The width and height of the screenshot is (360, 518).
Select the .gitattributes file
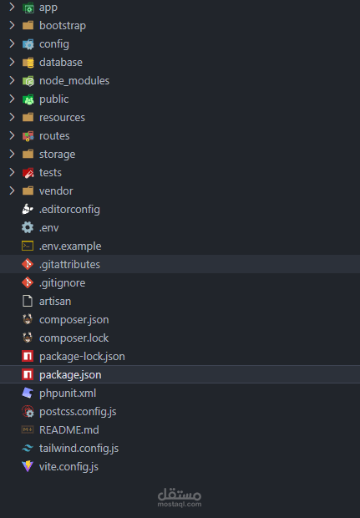[x=180, y=264]
